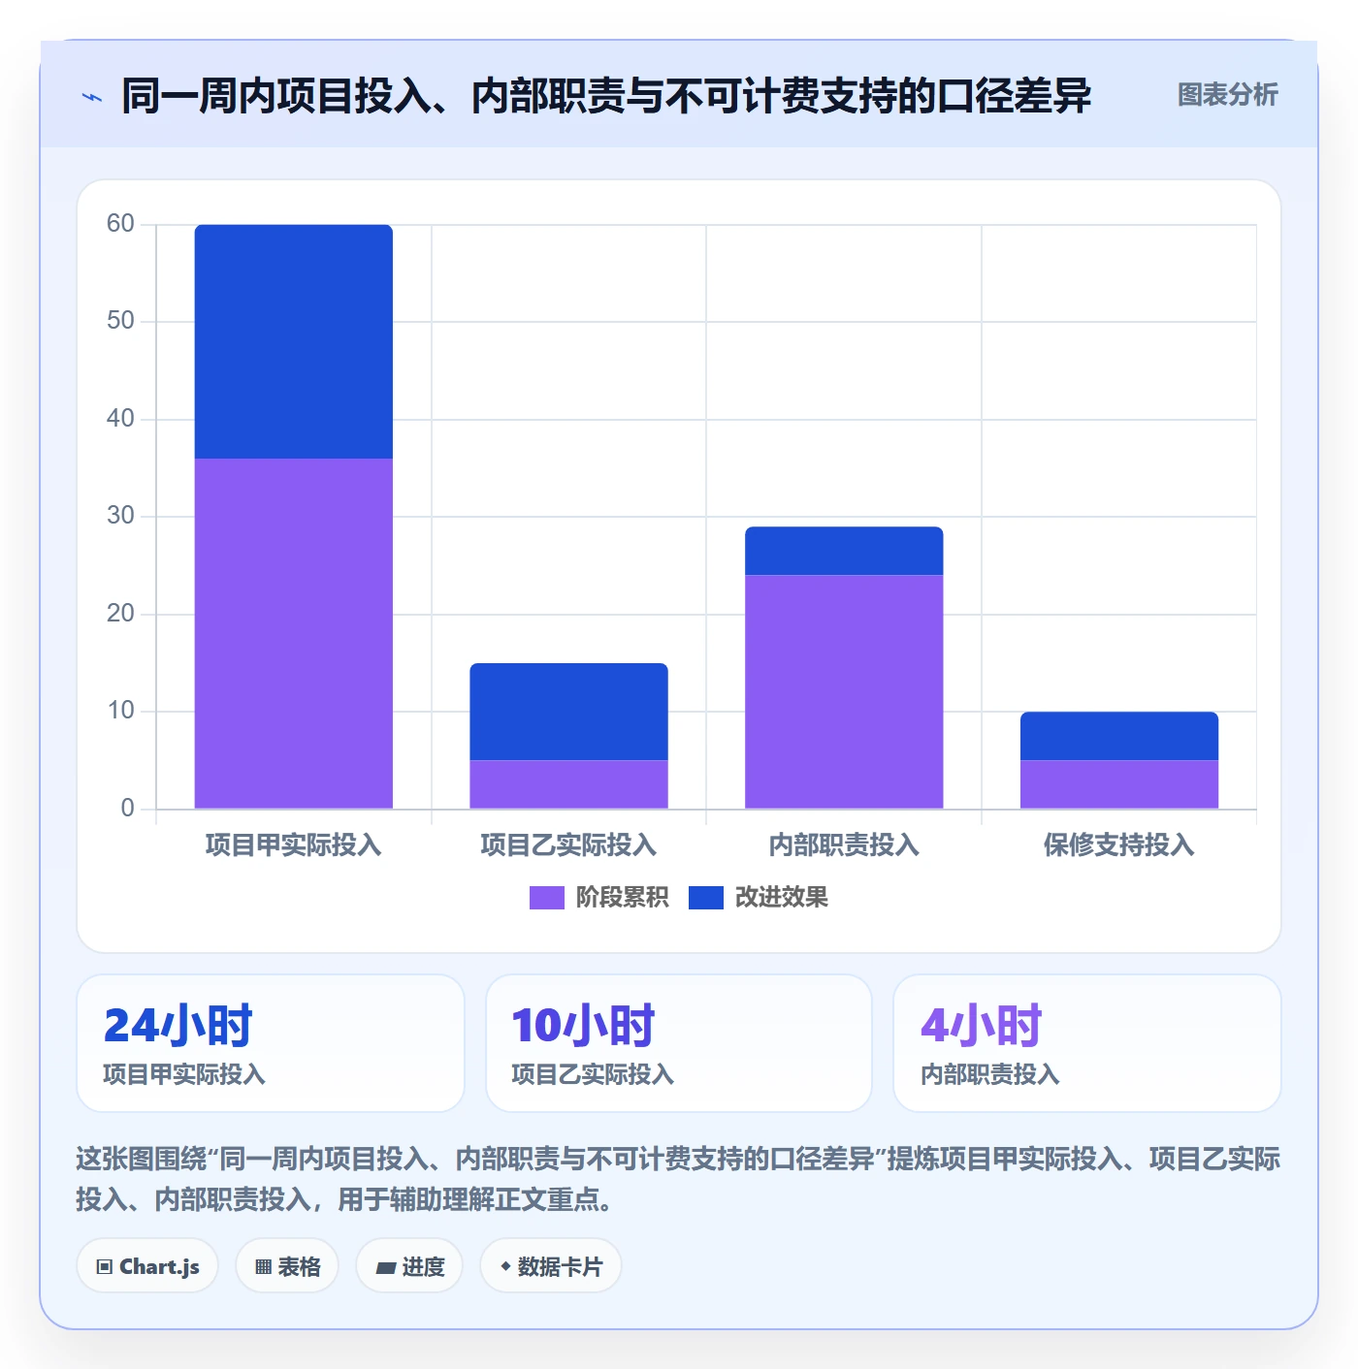Click the 项目甲实际投入 axis label
The height and width of the screenshot is (1369, 1358).
294,845
